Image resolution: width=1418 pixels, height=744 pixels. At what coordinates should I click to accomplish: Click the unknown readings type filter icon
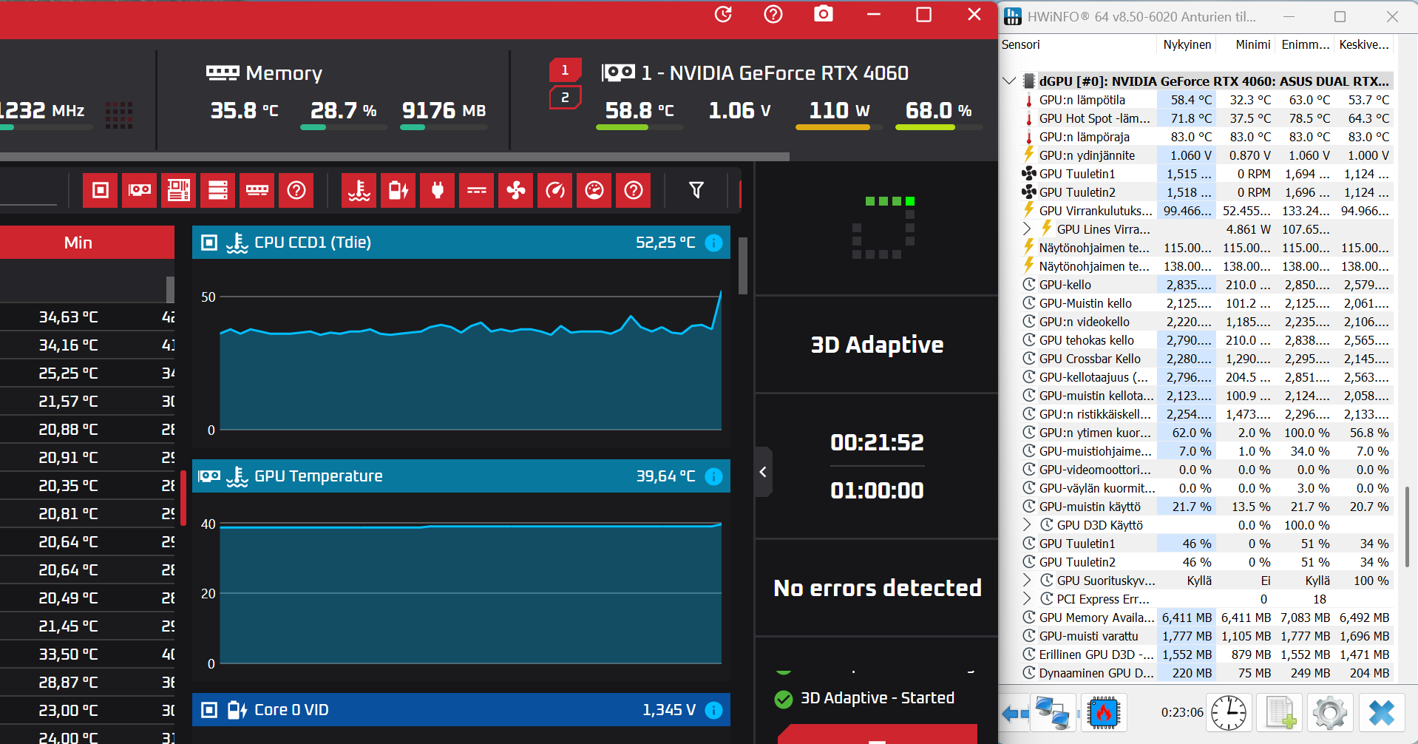634,191
